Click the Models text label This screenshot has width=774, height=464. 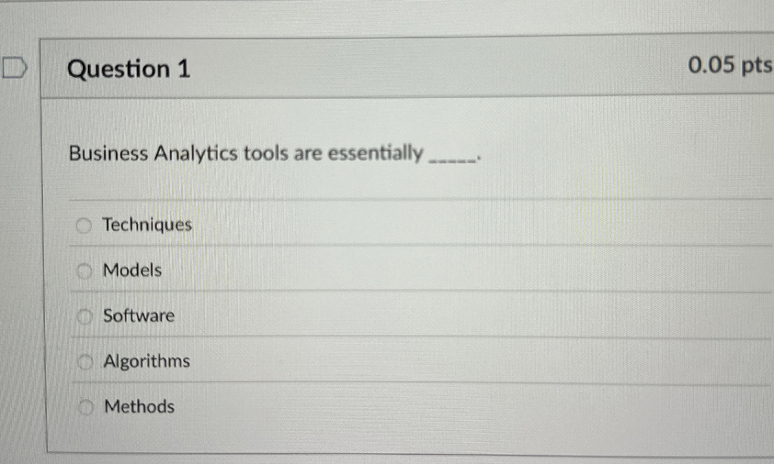click(132, 271)
